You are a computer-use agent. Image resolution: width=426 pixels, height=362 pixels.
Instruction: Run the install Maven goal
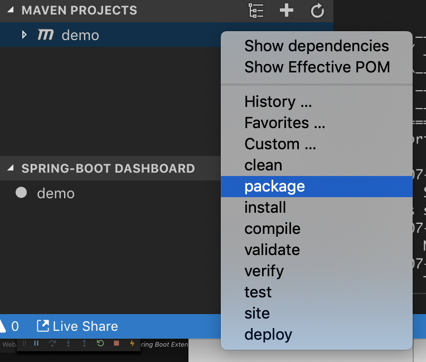click(317, 208)
